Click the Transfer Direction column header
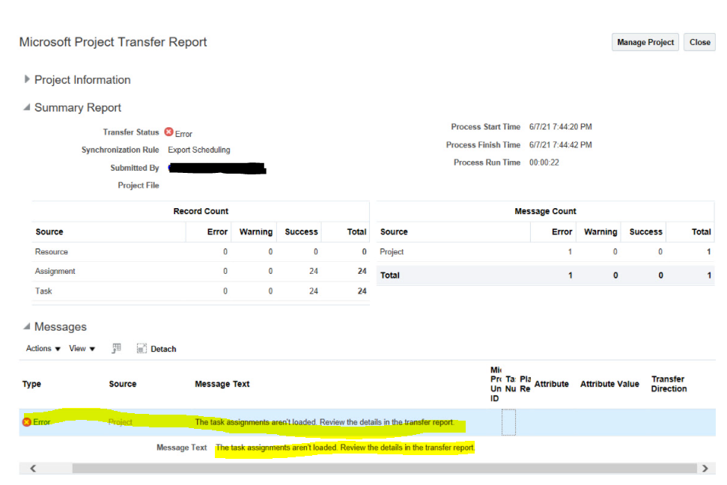 click(x=668, y=383)
